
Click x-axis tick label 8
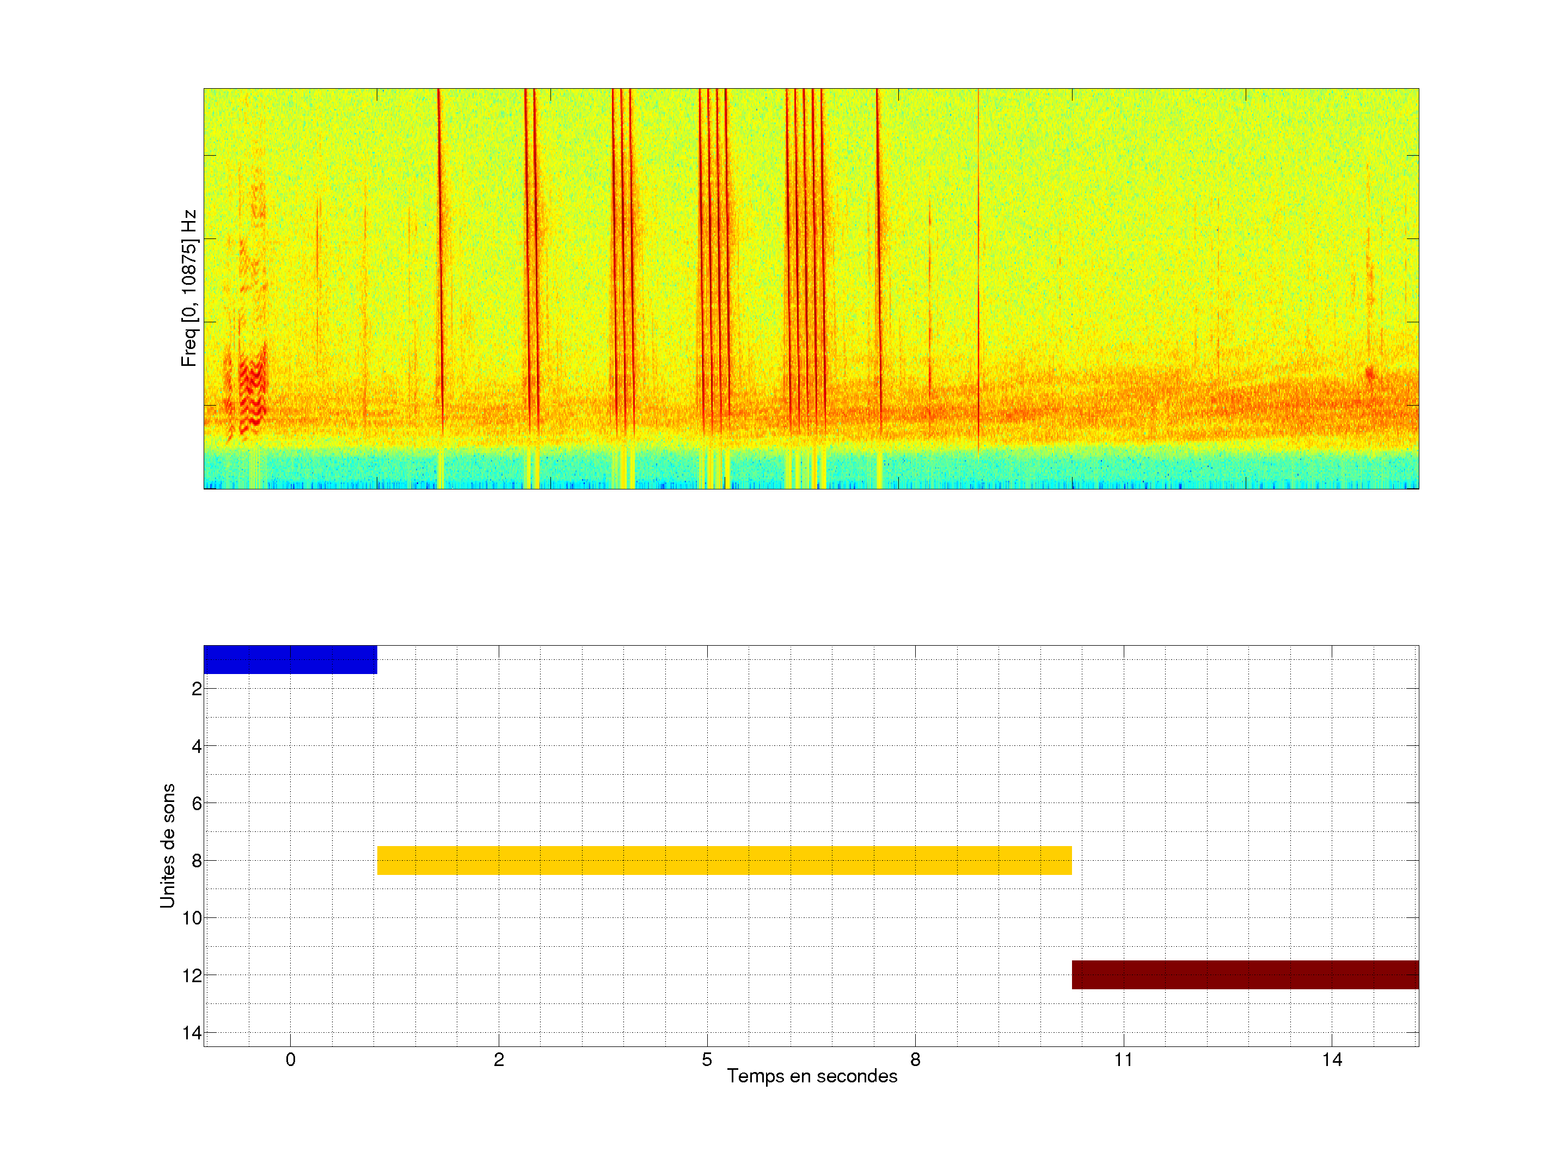[915, 1059]
